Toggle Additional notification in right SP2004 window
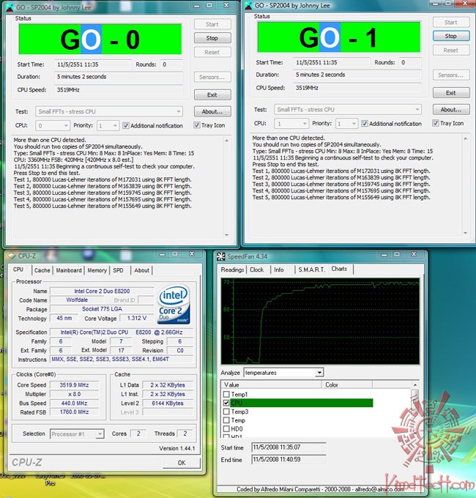Screen dimensions: 476x498 pos(365,124)
